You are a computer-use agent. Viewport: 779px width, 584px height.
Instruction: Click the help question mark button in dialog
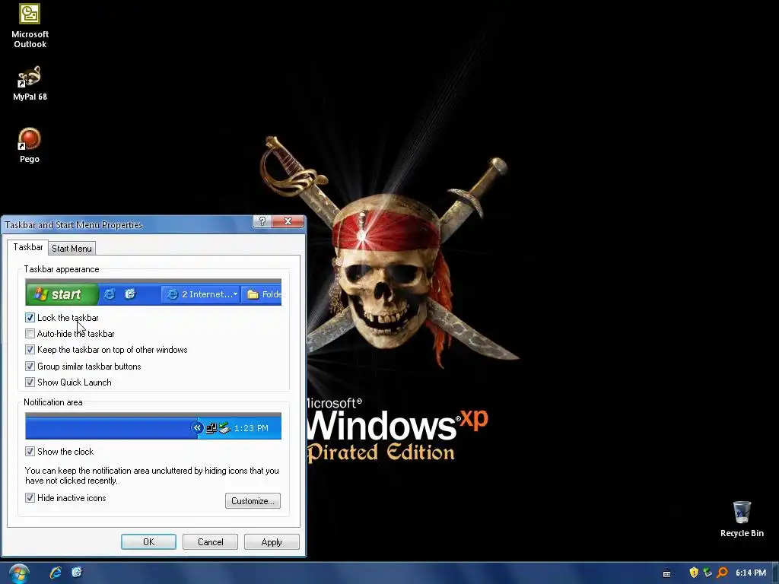(262, 221)
